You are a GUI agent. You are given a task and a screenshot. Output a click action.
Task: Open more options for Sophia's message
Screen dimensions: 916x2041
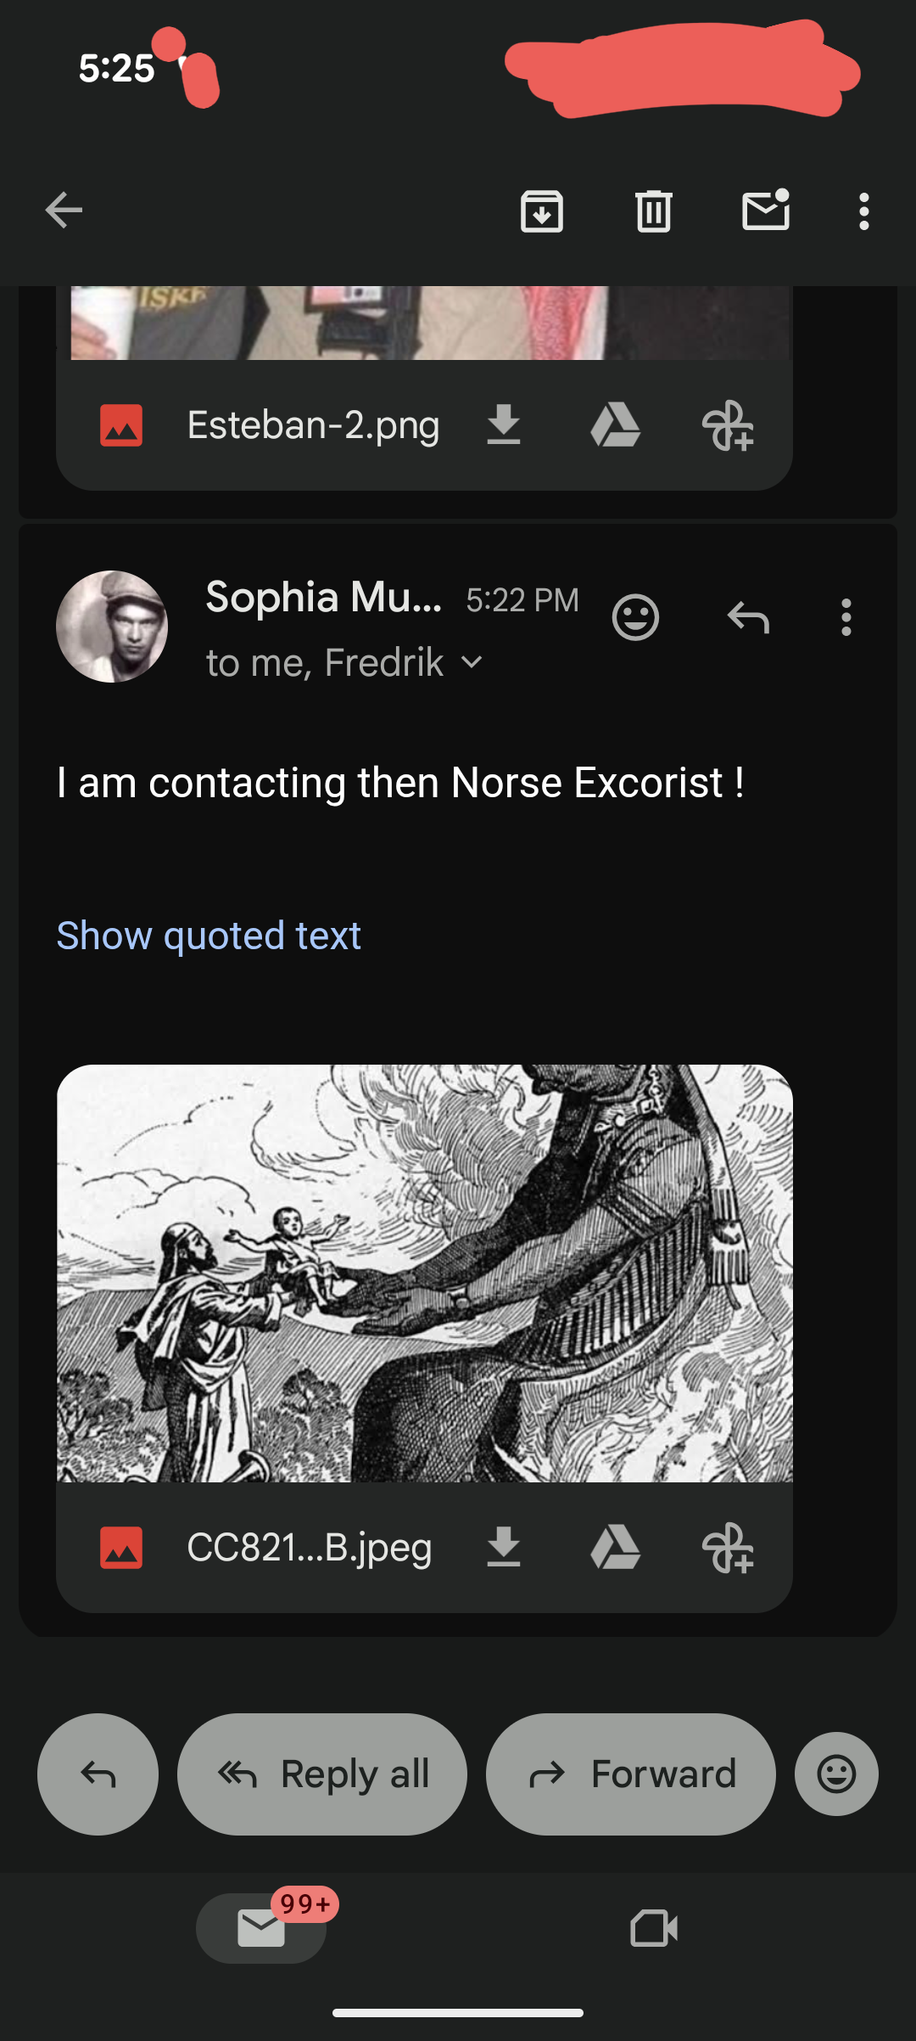click(x=846, y=617)
